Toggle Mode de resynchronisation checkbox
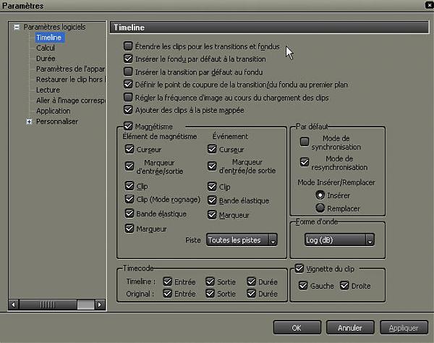The height and width of the screenshot is (343, 434). pyautogui.click(x=305, y=162)
